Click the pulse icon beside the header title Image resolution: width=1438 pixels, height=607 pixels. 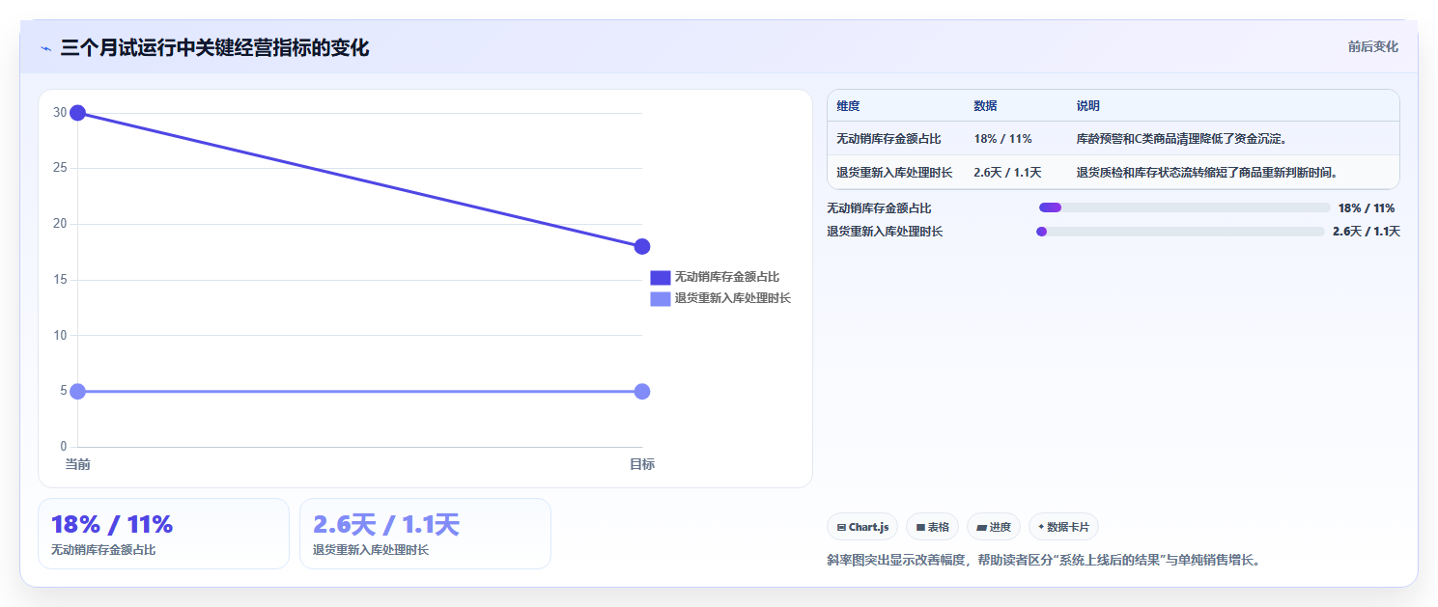(x=45, y=48)
